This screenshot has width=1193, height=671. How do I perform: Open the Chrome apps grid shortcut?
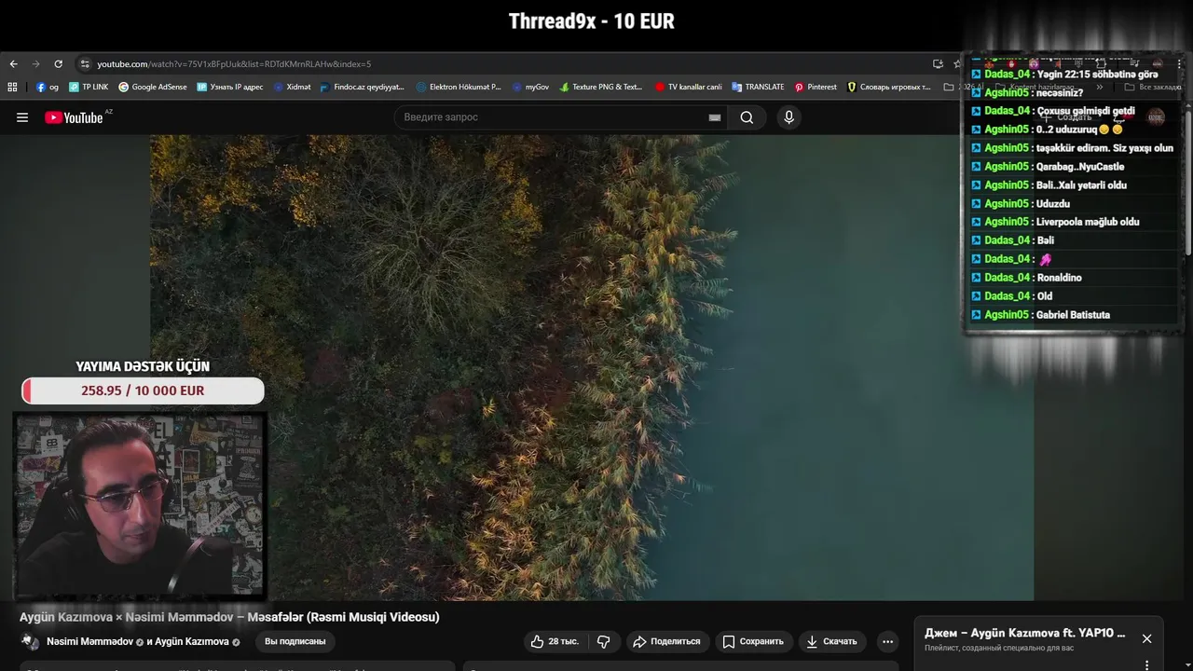(x=12, y=87)
